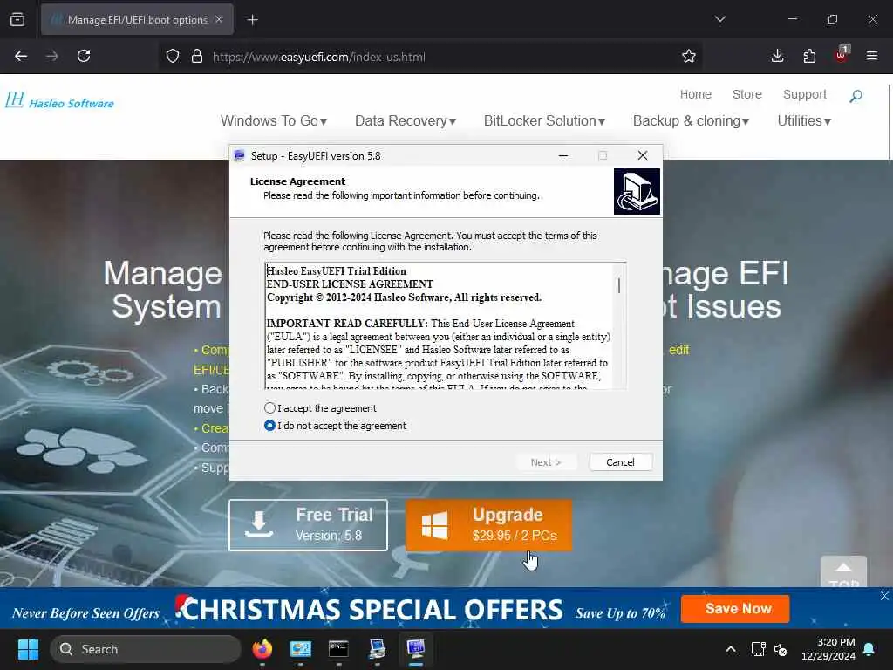Close the Christmas offers banner
893x670 pixels.
(x=884, y=595)
